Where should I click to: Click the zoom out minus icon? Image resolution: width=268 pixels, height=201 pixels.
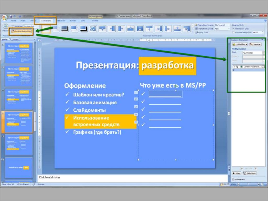239,184
